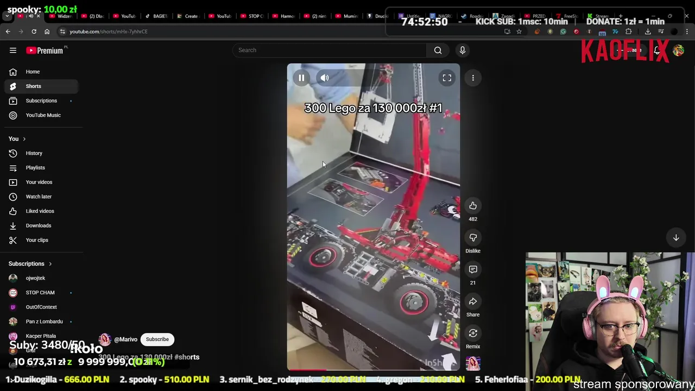Switch to the Harmo browser tab
Viewport: 695px width, 391px height.
point(283,16)
